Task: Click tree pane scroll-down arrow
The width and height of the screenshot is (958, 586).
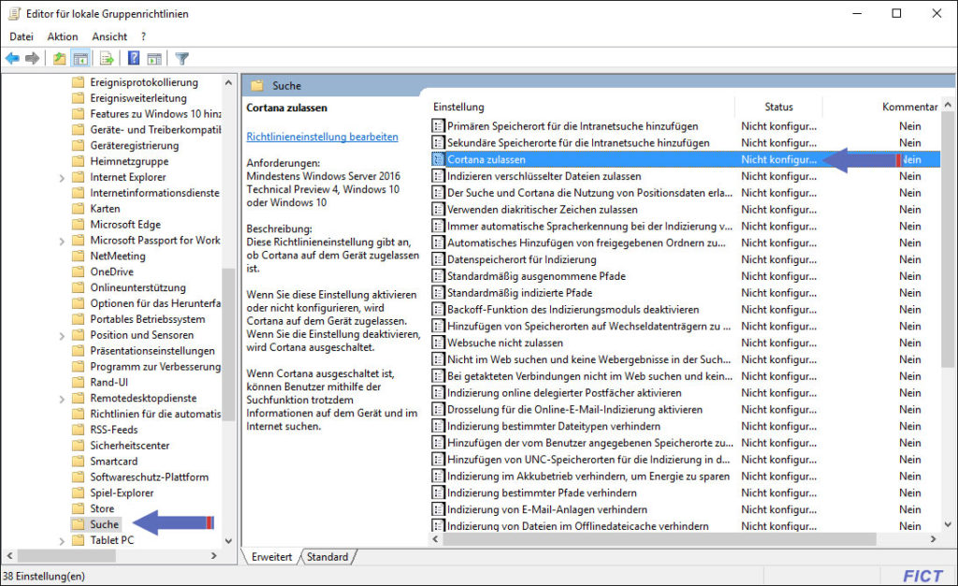Action: (228, 541)
